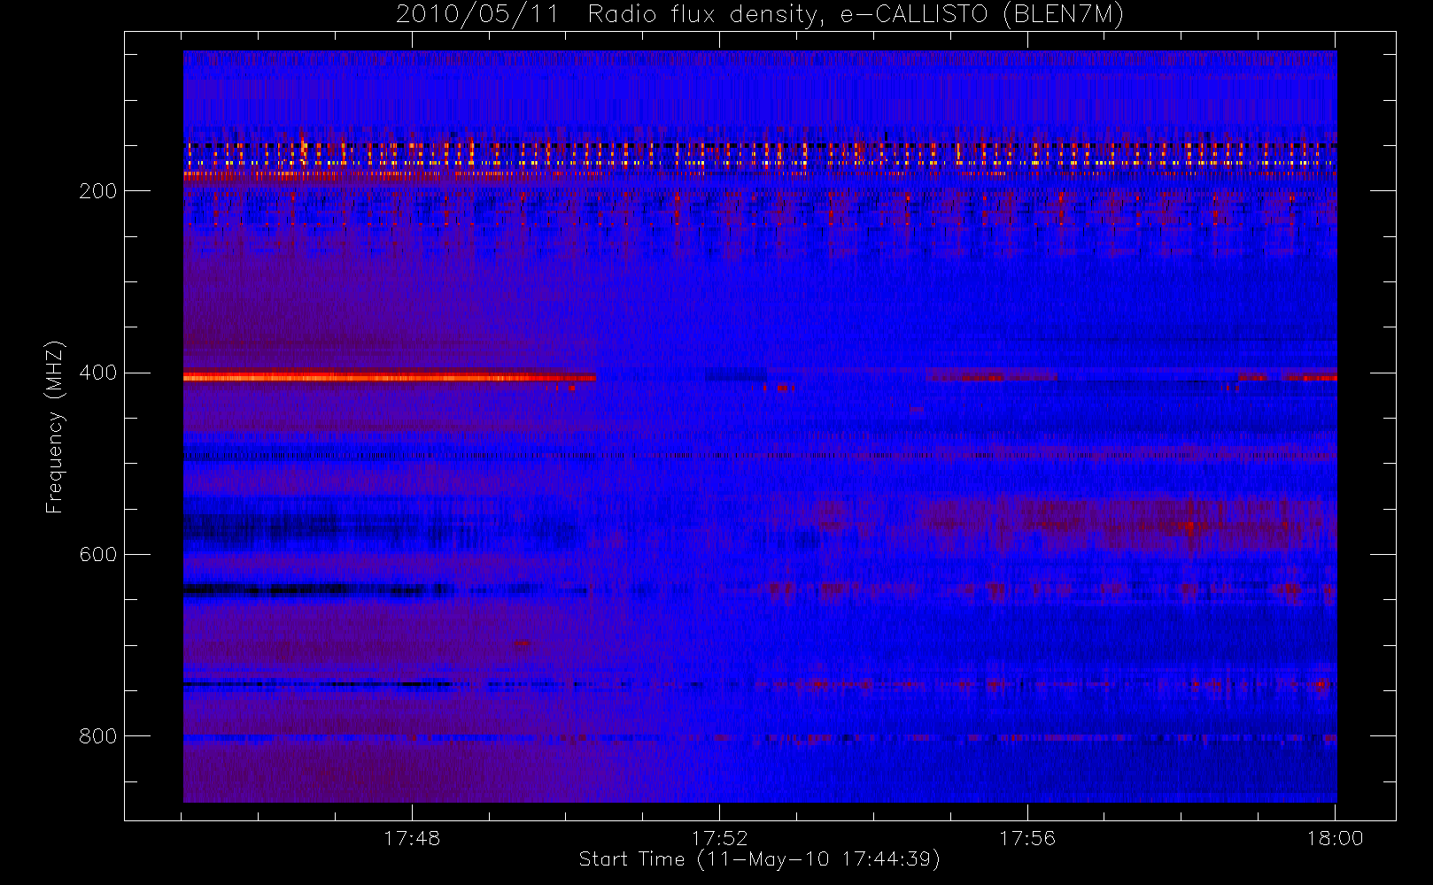Click the bright red 400 MHz emission band
Viewport: 1433px width, 885px height.
[390, 377]
